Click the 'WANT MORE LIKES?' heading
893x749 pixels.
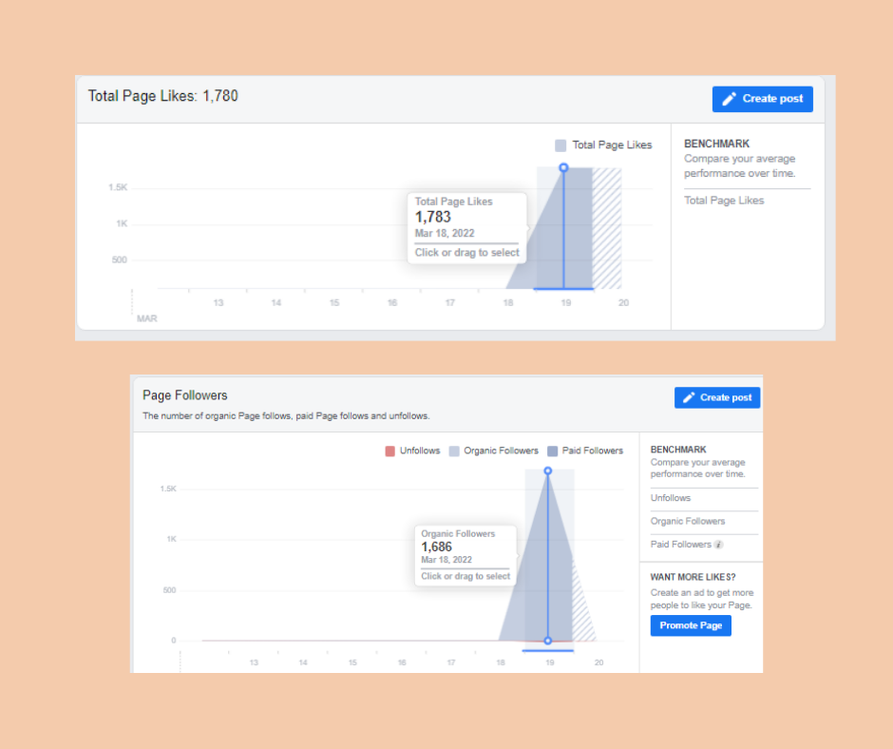(x=693, y=577)
